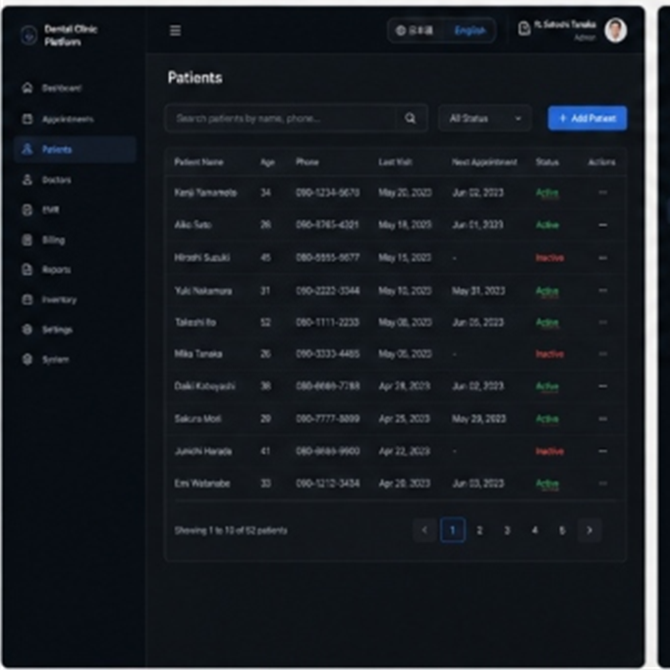Open actions menu for Aiko Sato
Viewport: 670px width, 670px height.
click(x=603, y=225)
